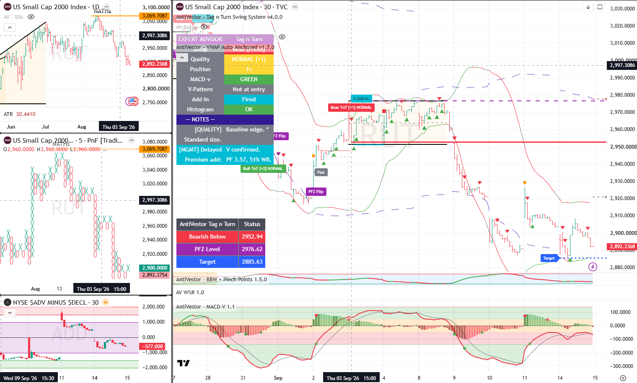The width and height of the screenshot is (637, 383).
Task: Click the GREEN MACD-v cell in dashboard
Action: [249, 80]
